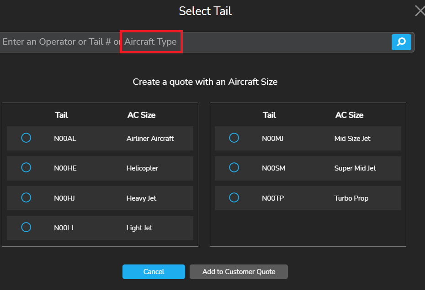The height and width of the screenshot is (290, 425).
Task: Click the Helicopter size label
Action: click(142, 168)
